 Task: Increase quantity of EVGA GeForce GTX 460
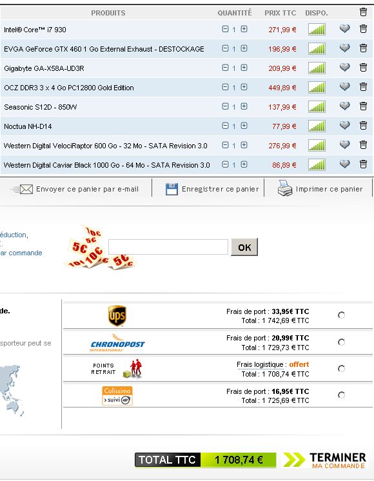coord(244,48)
